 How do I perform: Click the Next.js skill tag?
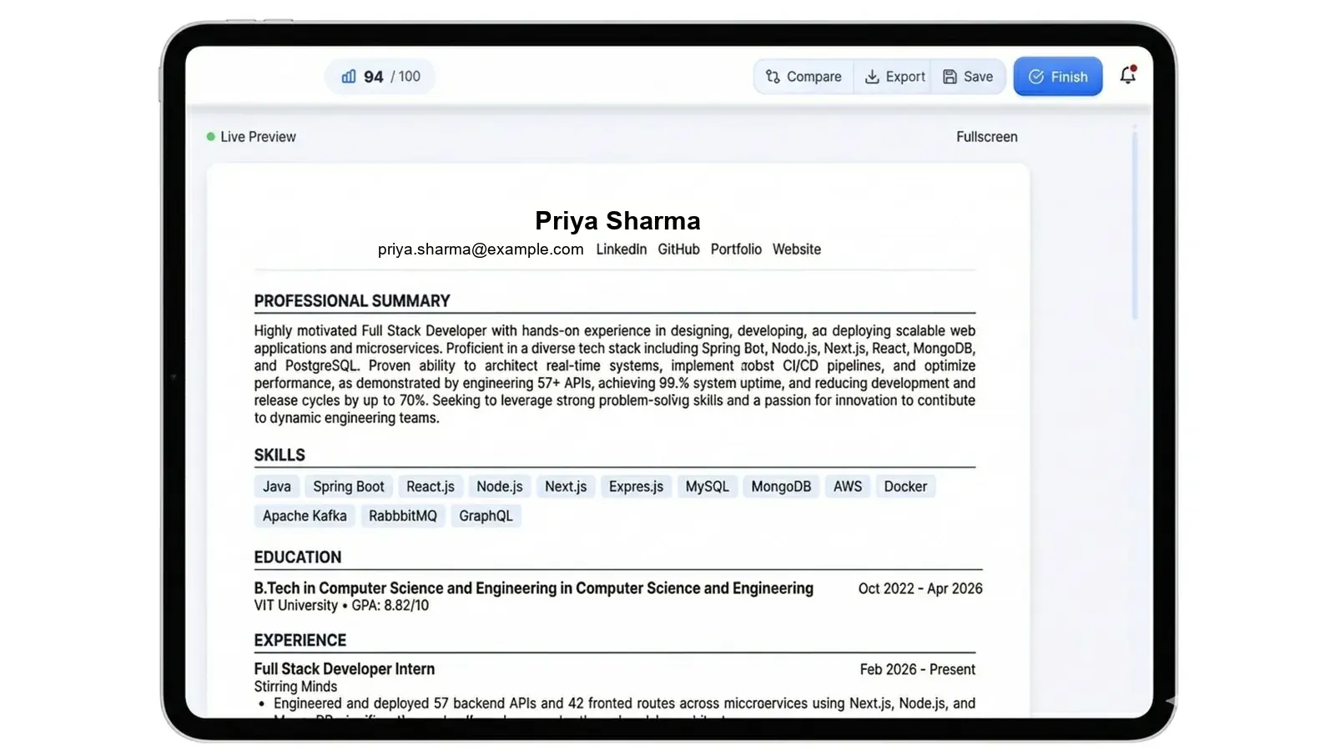click(566, 486)
